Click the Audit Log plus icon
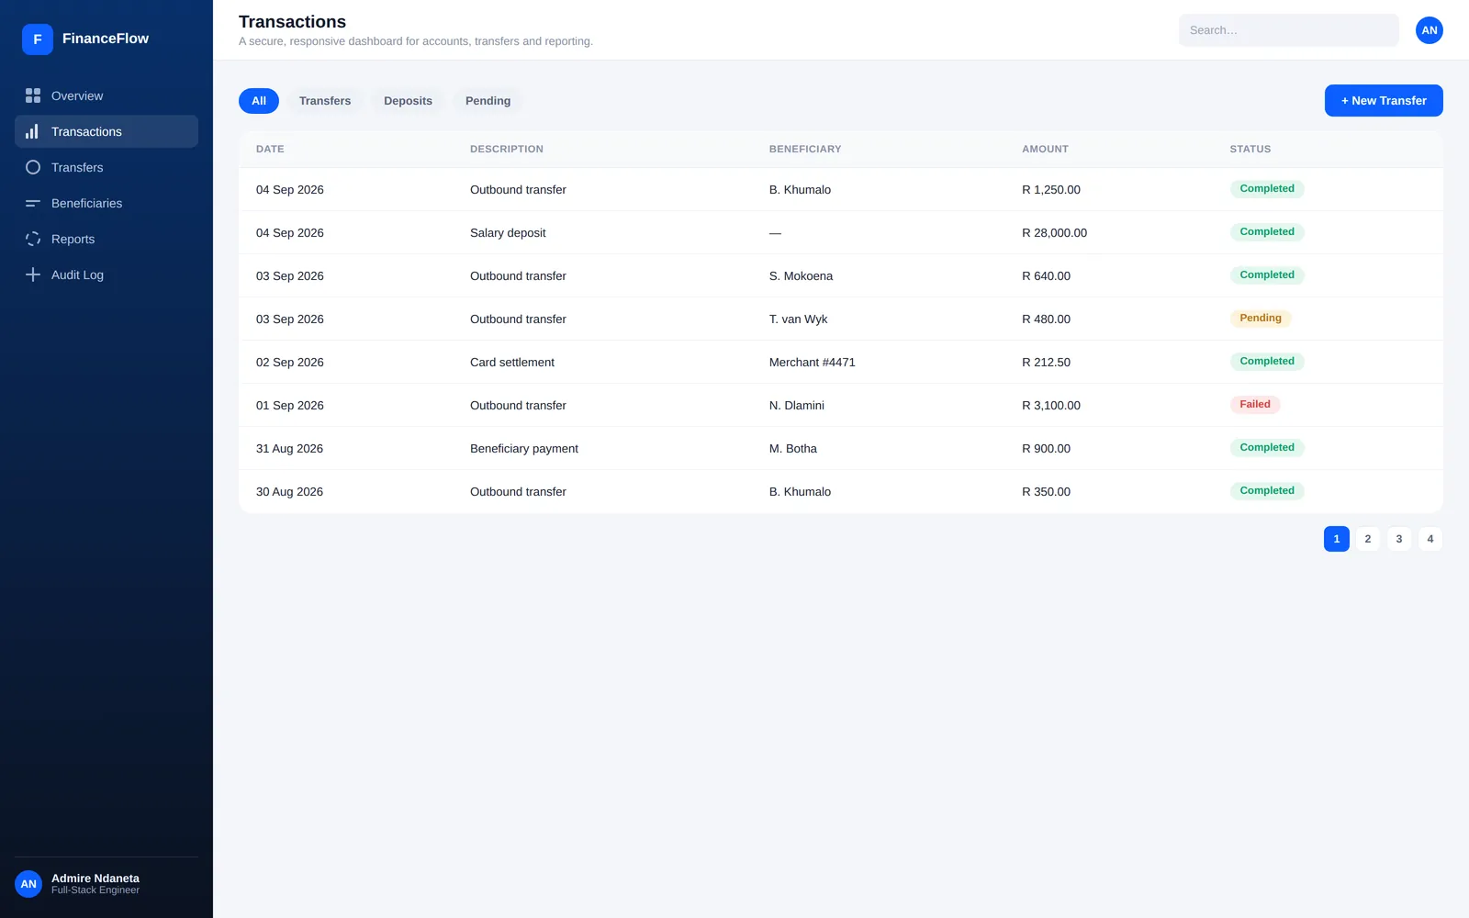The height and width of the screenshot is (918, 1469). tap(33, 274)
